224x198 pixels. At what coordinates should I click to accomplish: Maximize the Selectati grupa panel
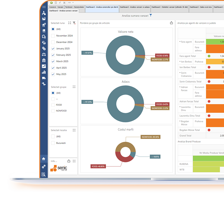point(74,87)
